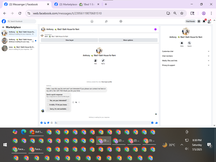Open the Chrome three-dot menu
The image size is (216, 162).
(x=211, y=13)
